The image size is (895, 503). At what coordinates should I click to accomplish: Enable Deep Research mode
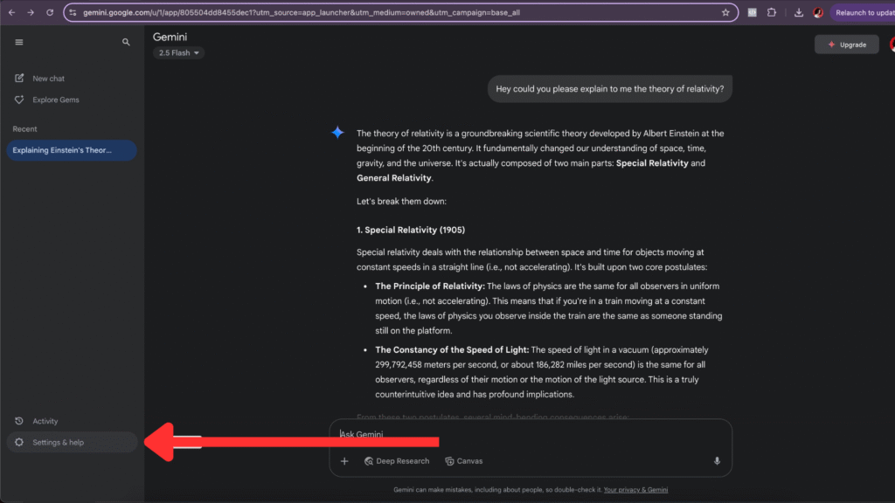[397, 461]
